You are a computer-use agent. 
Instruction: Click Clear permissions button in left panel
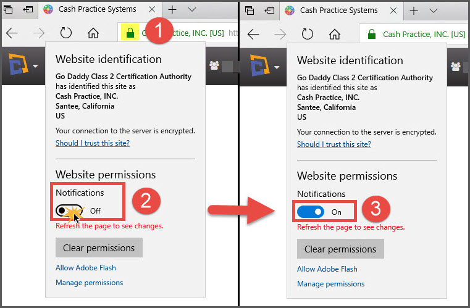[99, 248]
